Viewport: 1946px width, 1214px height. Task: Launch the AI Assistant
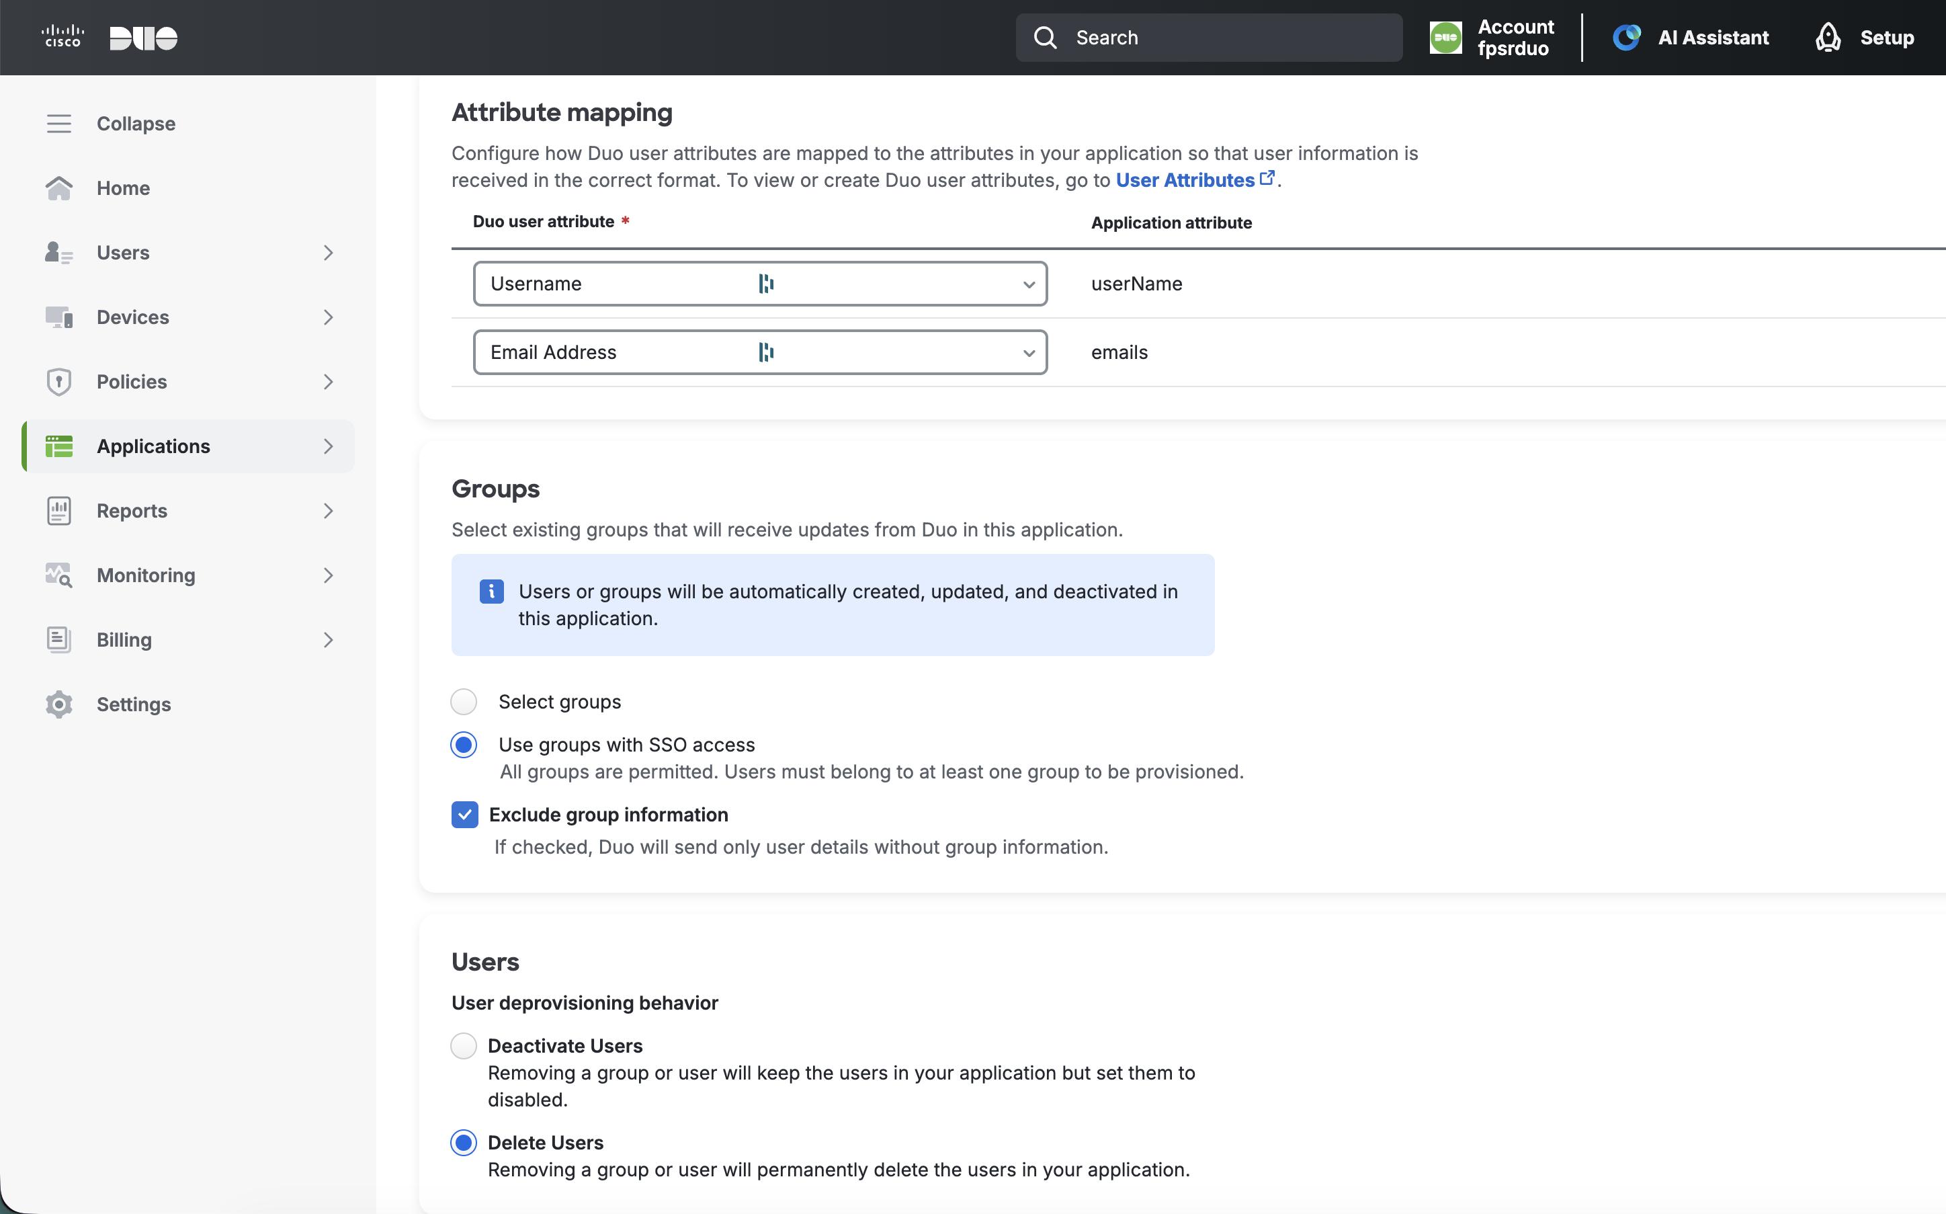[x=1691, y=38]
